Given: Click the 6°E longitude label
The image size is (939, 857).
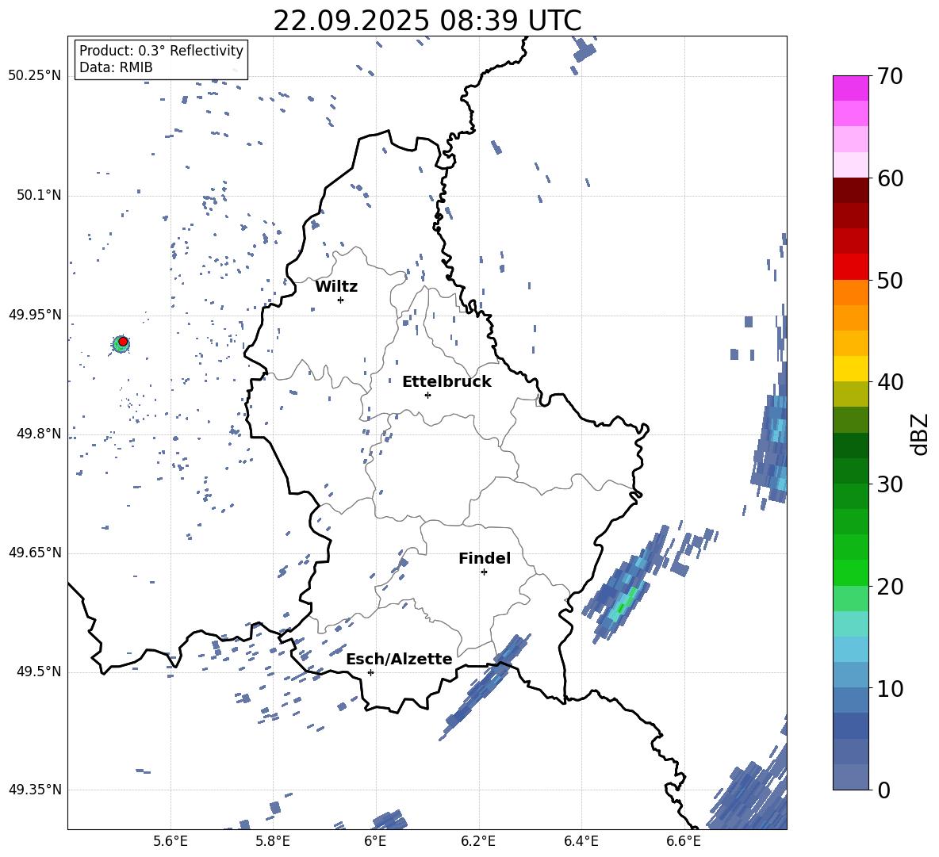Looking at the screenshot, I should (x=375, y=841).
